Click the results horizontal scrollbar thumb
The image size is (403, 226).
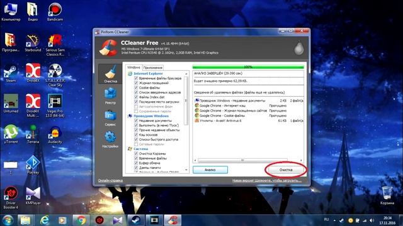tap(242, 161)
